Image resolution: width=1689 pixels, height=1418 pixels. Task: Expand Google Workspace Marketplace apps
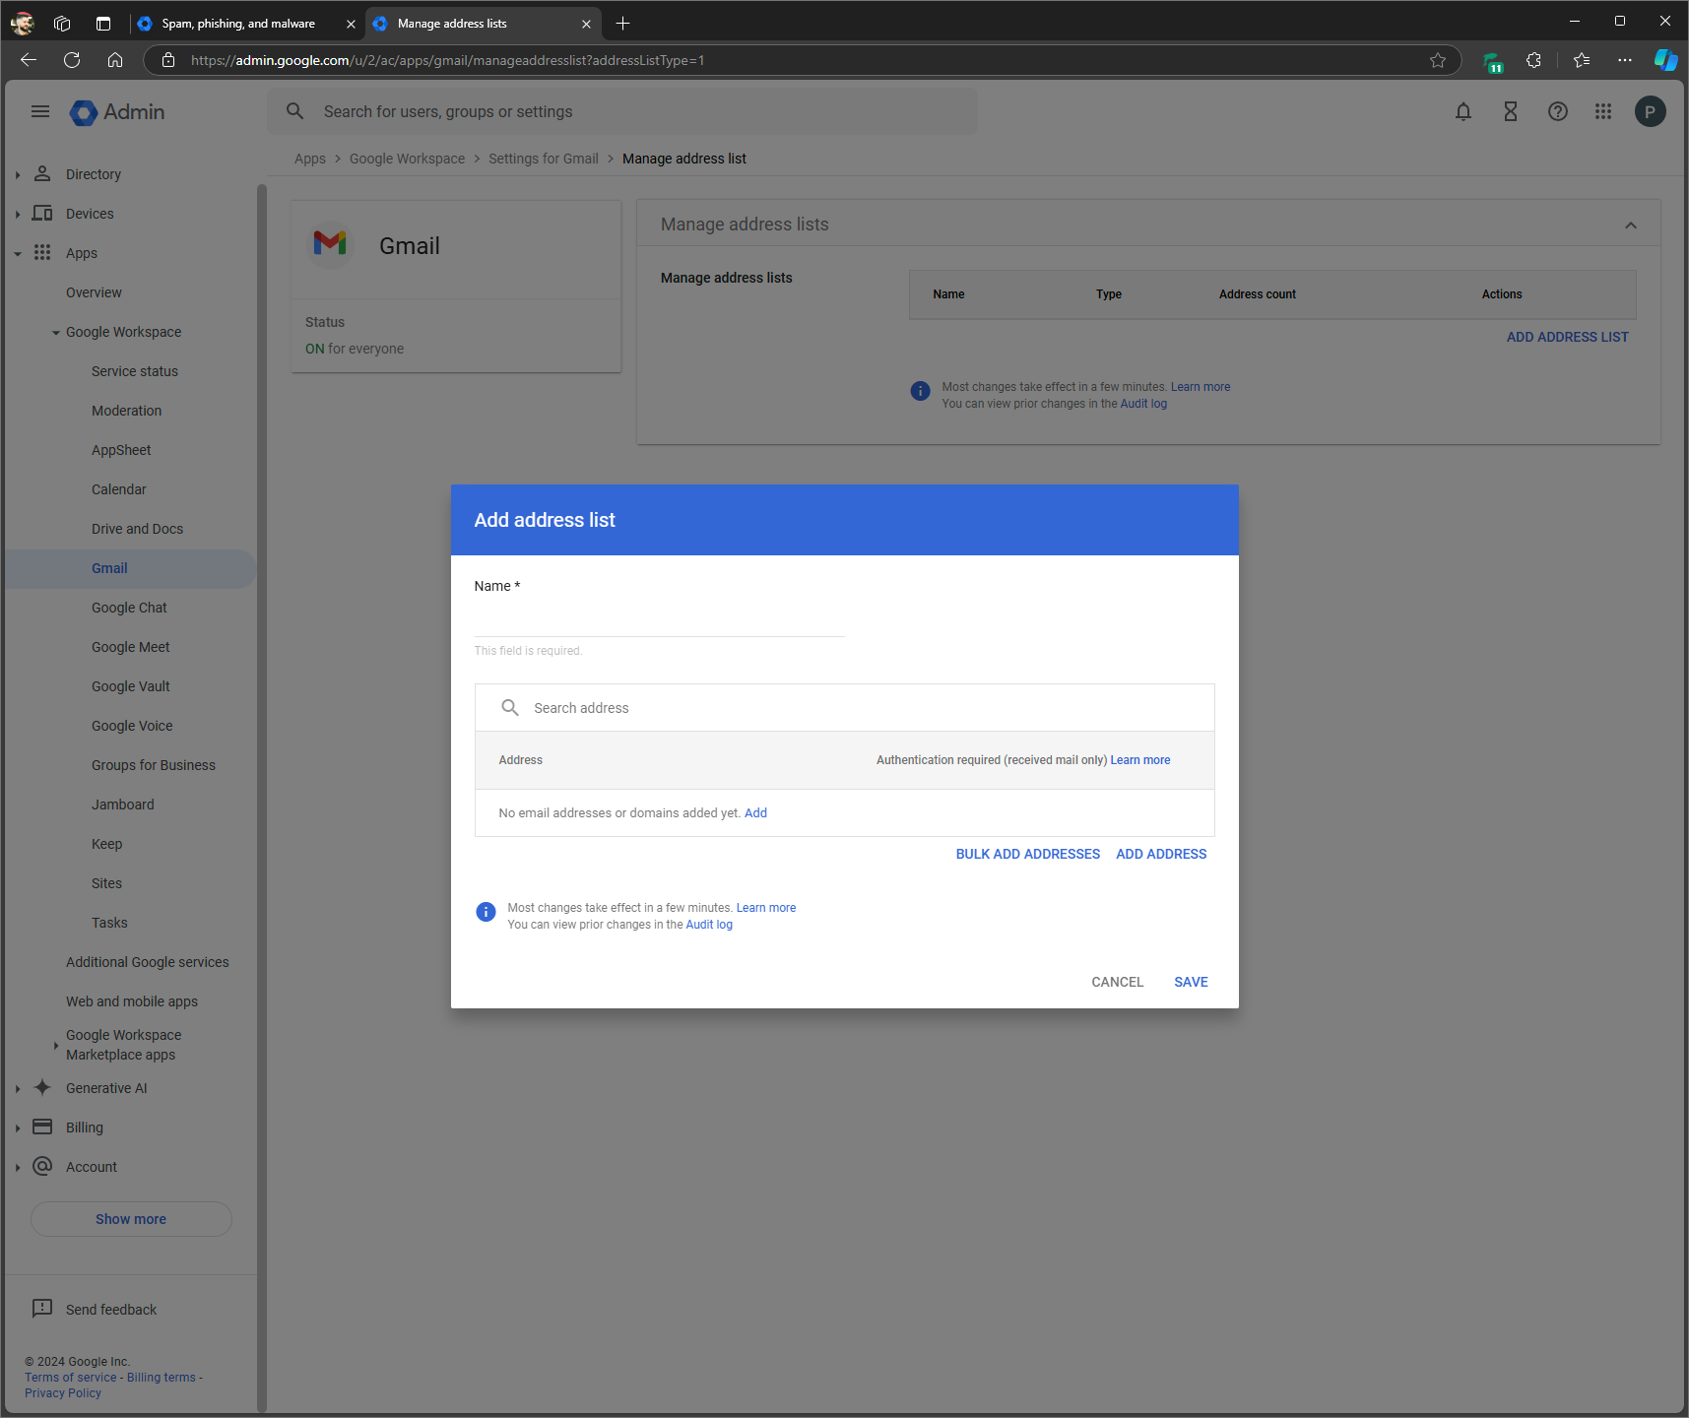click(56, 1045)
